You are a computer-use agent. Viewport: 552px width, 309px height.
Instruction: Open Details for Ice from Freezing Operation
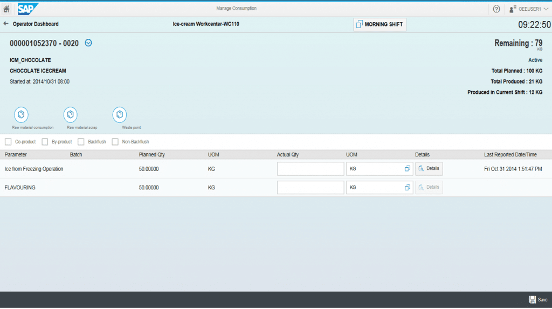[x=429, y=169]
